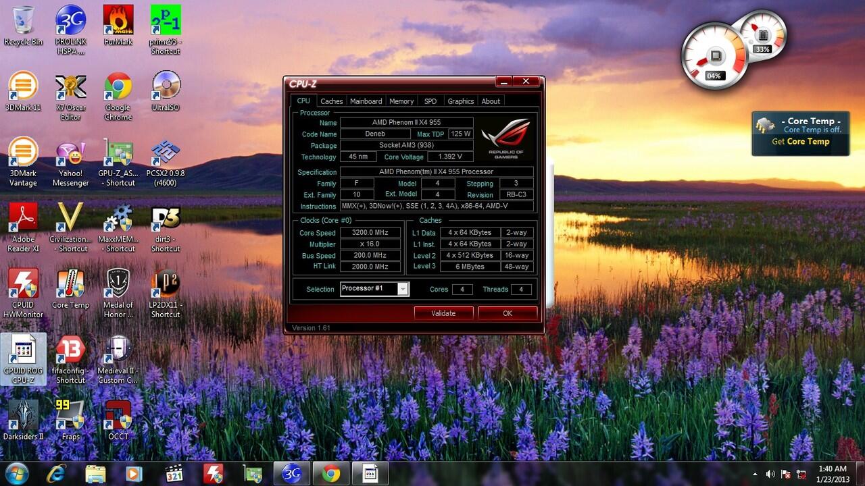Open MaxxMEM shortcut icon
This screenshot has height=486, width=865.
click(x=118, y=227)
